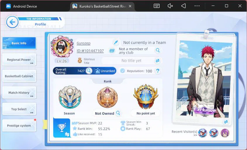
Task: Select the golden winged crest badge
Action: tap(146, 96)
